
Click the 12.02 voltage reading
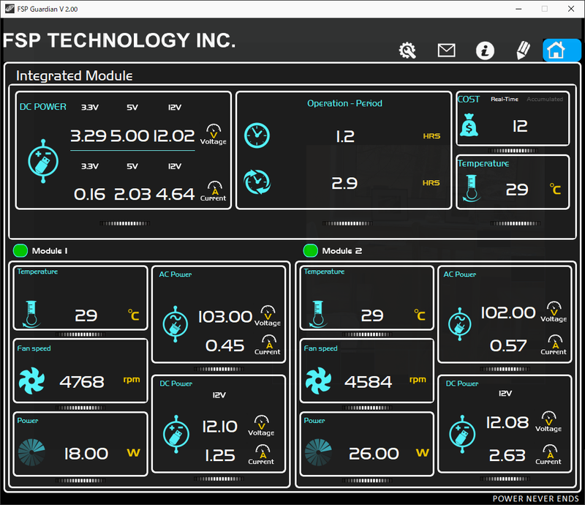[x=174, y=135]
